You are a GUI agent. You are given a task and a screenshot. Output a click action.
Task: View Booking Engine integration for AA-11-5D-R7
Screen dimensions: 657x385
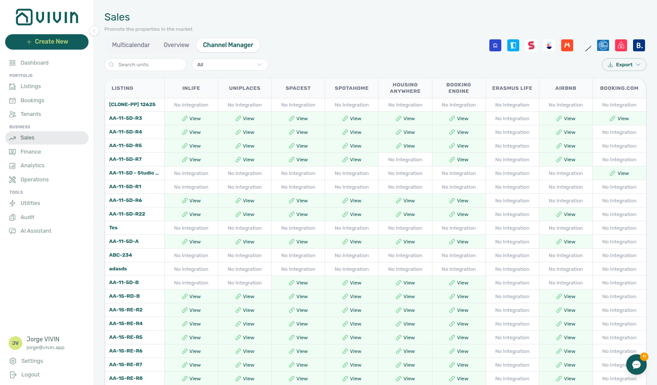pyautogui.click(x=459, y=160)
